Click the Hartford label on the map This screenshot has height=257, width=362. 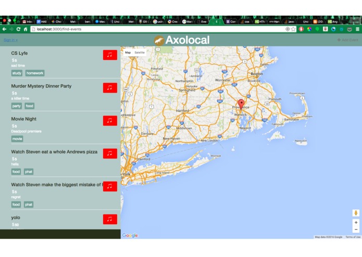[183, 111]
